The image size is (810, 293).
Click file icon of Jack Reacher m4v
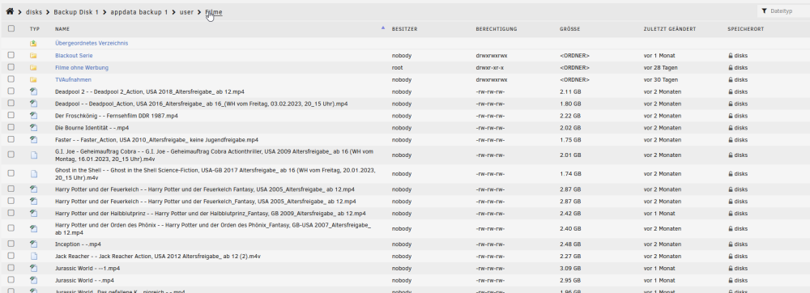tap(33, 256)
